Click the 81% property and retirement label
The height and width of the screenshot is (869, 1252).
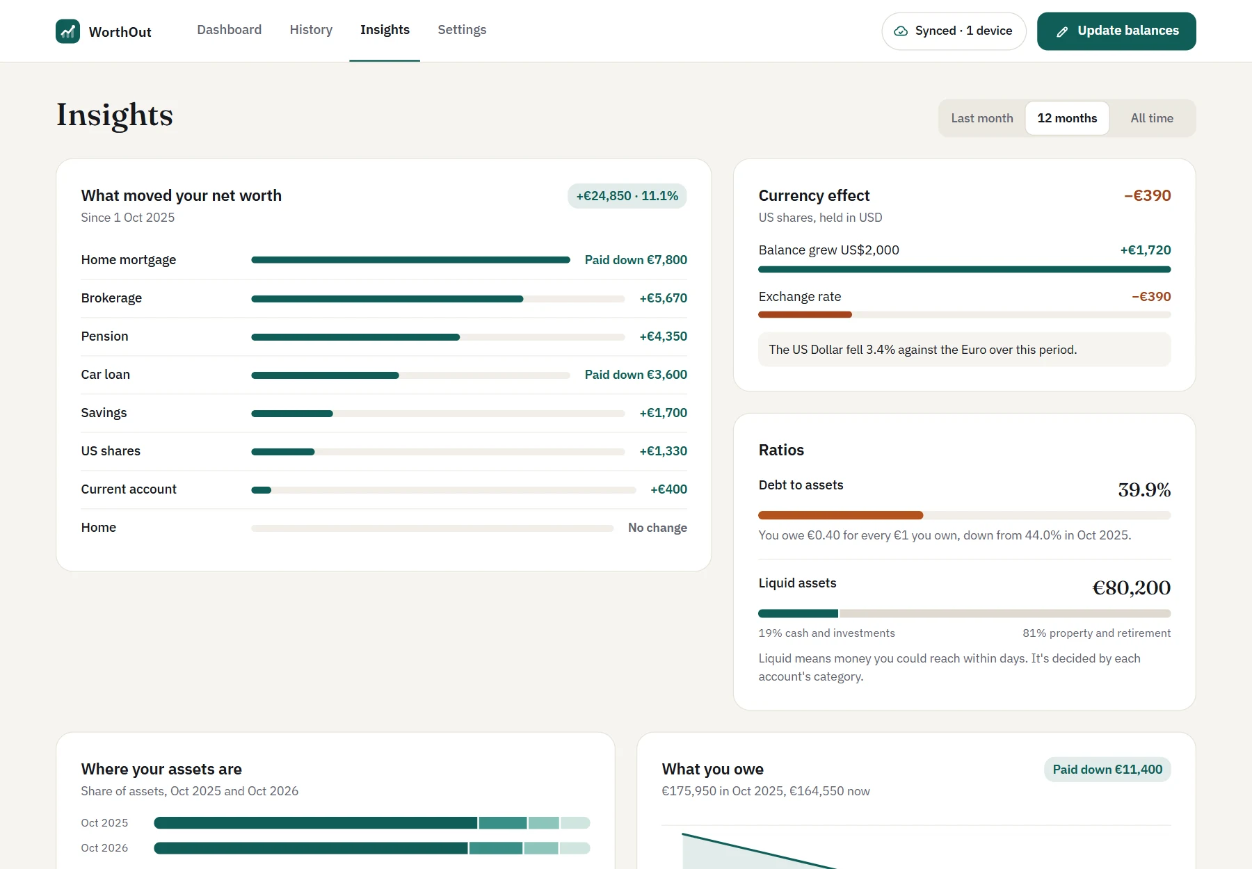click(1096, 633)
